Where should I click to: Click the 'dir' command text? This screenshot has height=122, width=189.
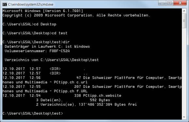(x=66, y=42)
